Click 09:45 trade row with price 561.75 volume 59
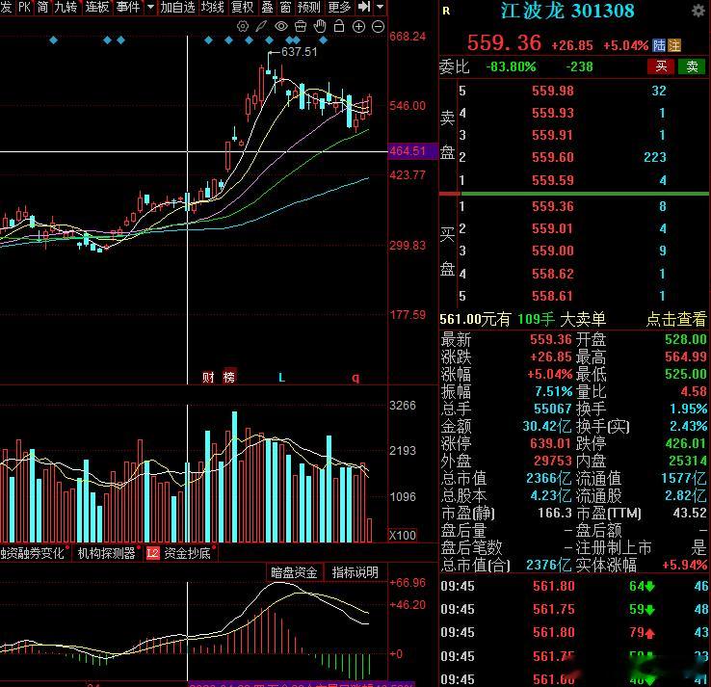 coord(573,610)
